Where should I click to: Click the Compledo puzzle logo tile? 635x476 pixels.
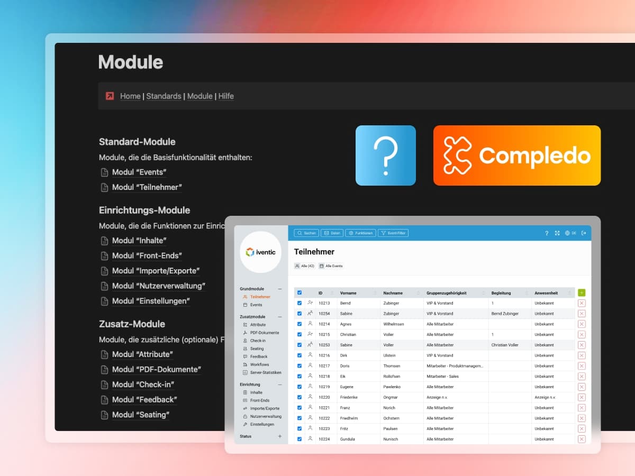point(517,155)
